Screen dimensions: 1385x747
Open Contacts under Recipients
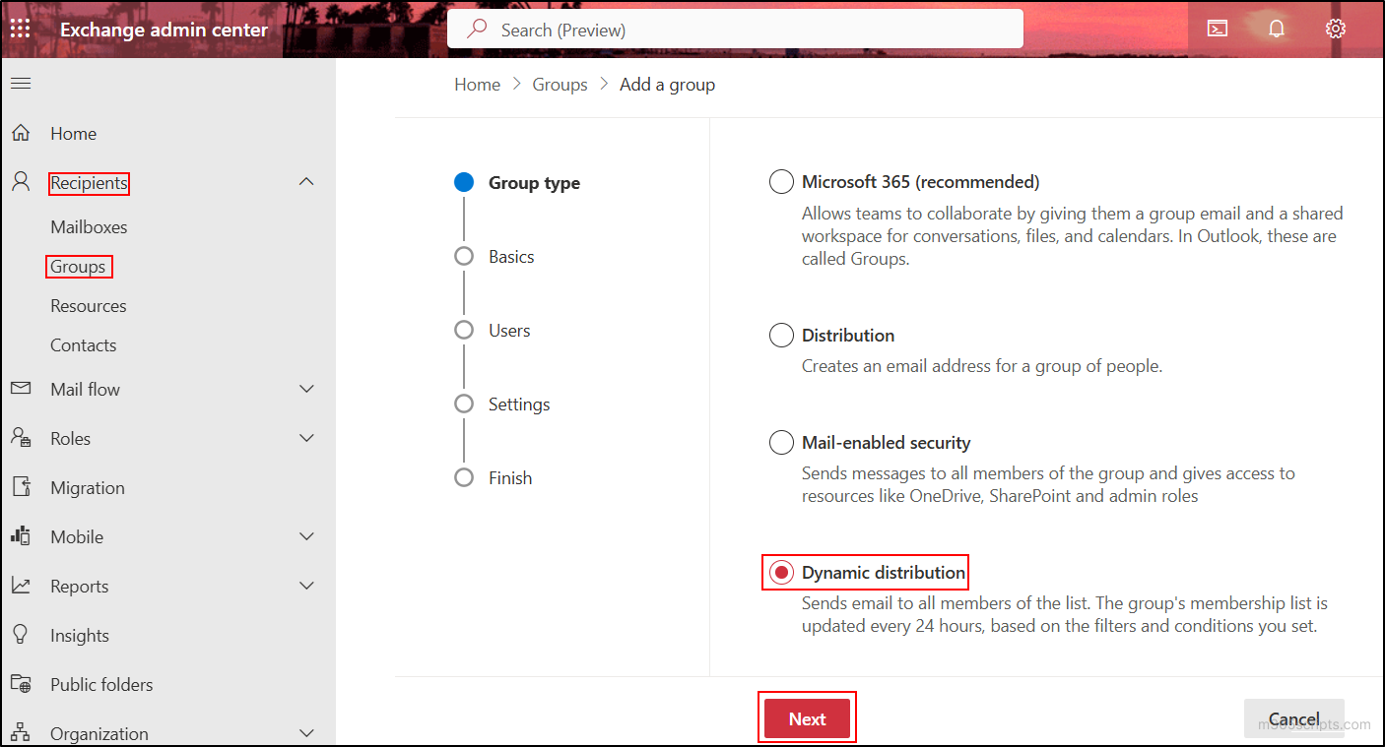click(84, 345)
